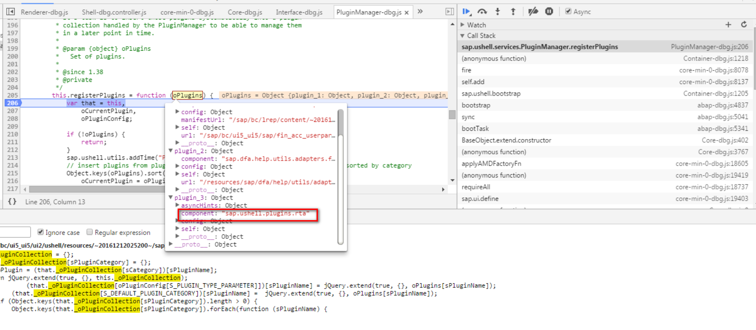Image resolution: width=756 pixels, height=330 pixels.
Task: Switch to Renderer-dbg.js tab
Action: 45,12
